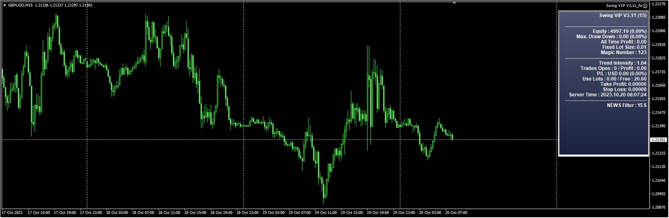The height and width of the screenshot is (218, 669).
Task: Click the 1.21130 price scale label
Action: pyautogui.click(x=658, y=167)
